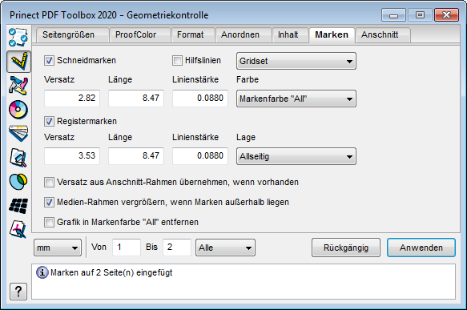Select the Inhalt tab
467x310 pixels.
pos(290,35)
